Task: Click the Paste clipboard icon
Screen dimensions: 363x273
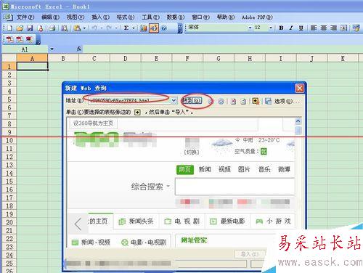Action: (x=77, y=28)
